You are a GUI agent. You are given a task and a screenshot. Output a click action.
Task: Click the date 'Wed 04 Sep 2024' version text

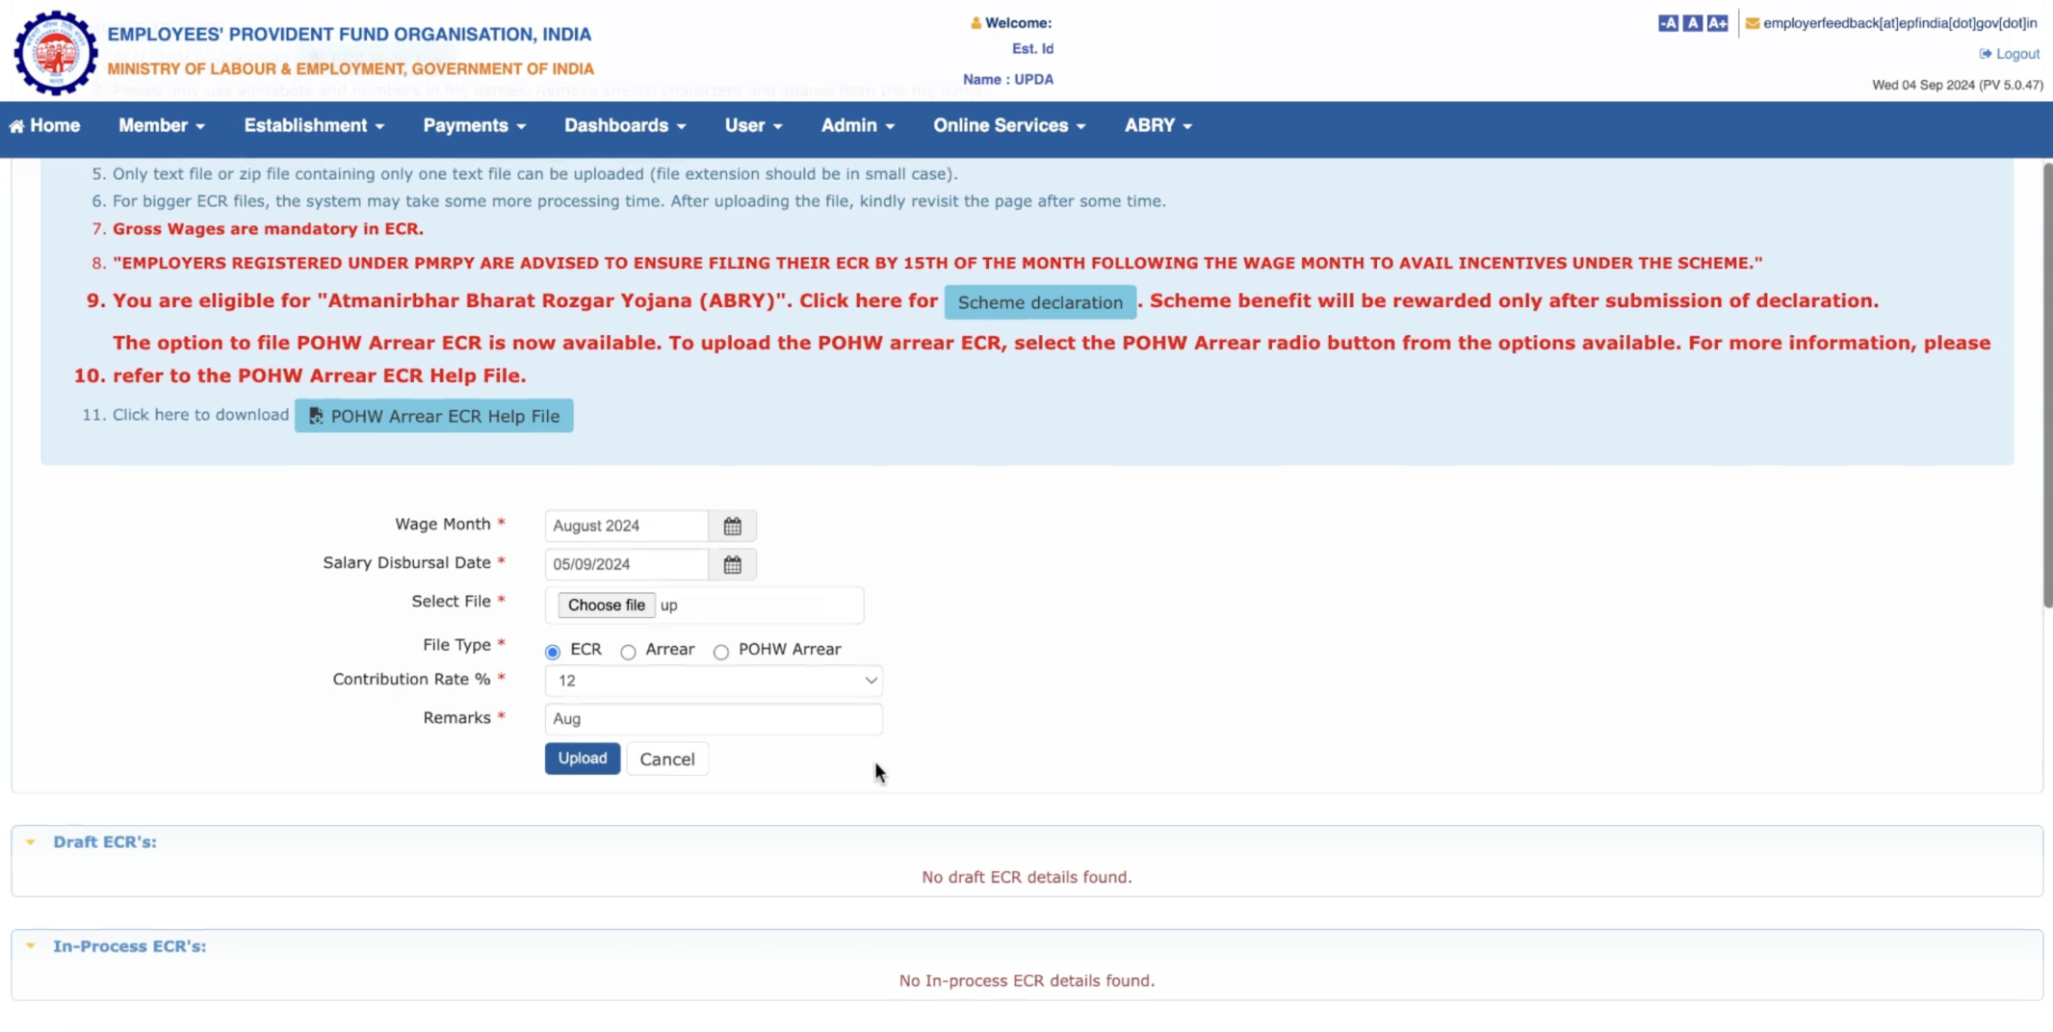pos(1958,86)
